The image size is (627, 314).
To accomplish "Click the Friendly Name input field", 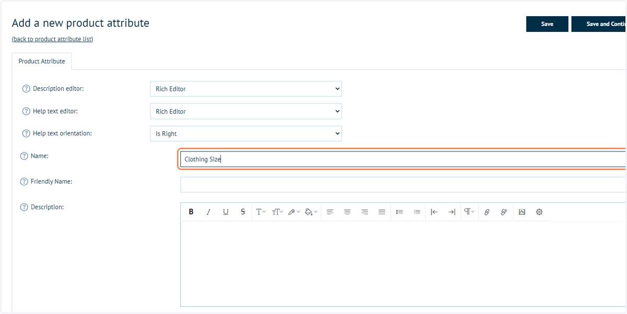I will [403, 184].
